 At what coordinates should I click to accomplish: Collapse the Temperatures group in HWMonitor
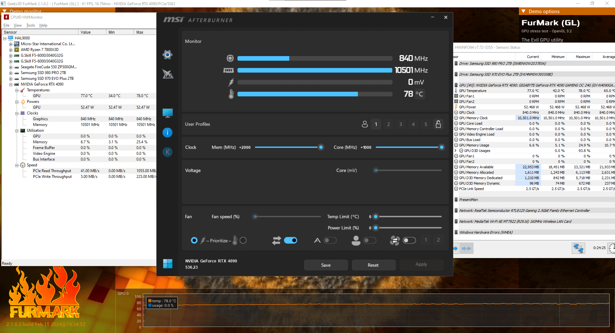click(17, 90)
